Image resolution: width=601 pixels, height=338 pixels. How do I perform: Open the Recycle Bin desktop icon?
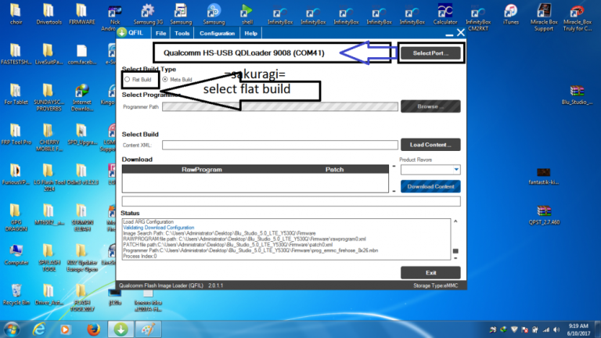(15, 289)
